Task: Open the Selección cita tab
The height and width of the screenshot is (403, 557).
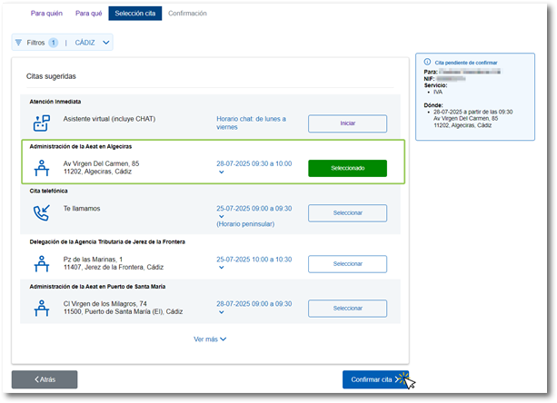Action: pyautogui.click(x=135, y=14)
